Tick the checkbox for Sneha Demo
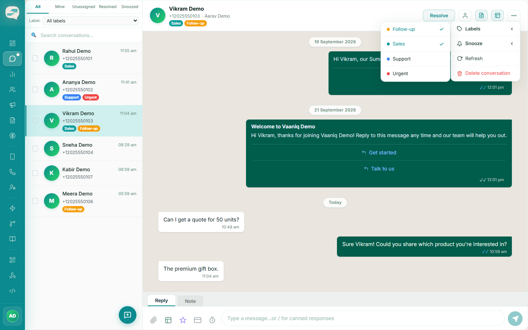This screenshot has height=330, width=528. click(x=35, y=148)
